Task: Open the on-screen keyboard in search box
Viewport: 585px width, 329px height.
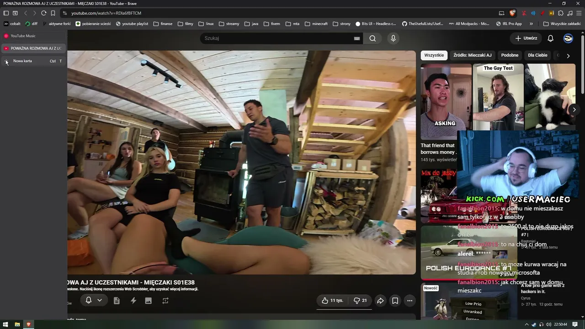Action: (x=357, y=38)
